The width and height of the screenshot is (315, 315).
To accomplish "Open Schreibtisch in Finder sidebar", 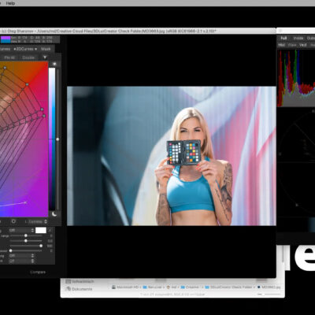I will pos(80,281).
